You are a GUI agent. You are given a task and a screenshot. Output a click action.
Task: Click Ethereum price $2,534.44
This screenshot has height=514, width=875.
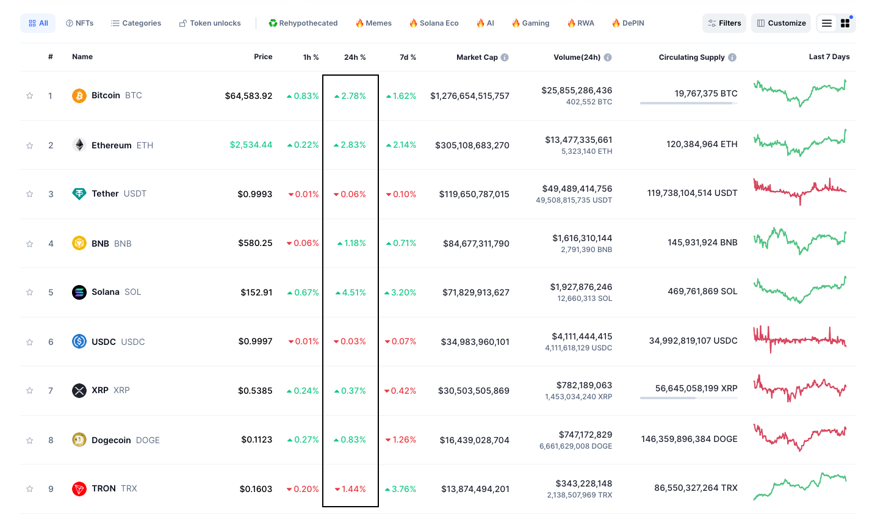tap(251, 145)
